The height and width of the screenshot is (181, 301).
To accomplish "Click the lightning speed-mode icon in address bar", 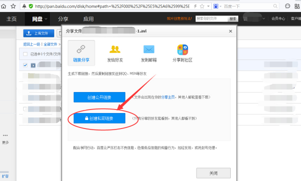I will point(195,6).
